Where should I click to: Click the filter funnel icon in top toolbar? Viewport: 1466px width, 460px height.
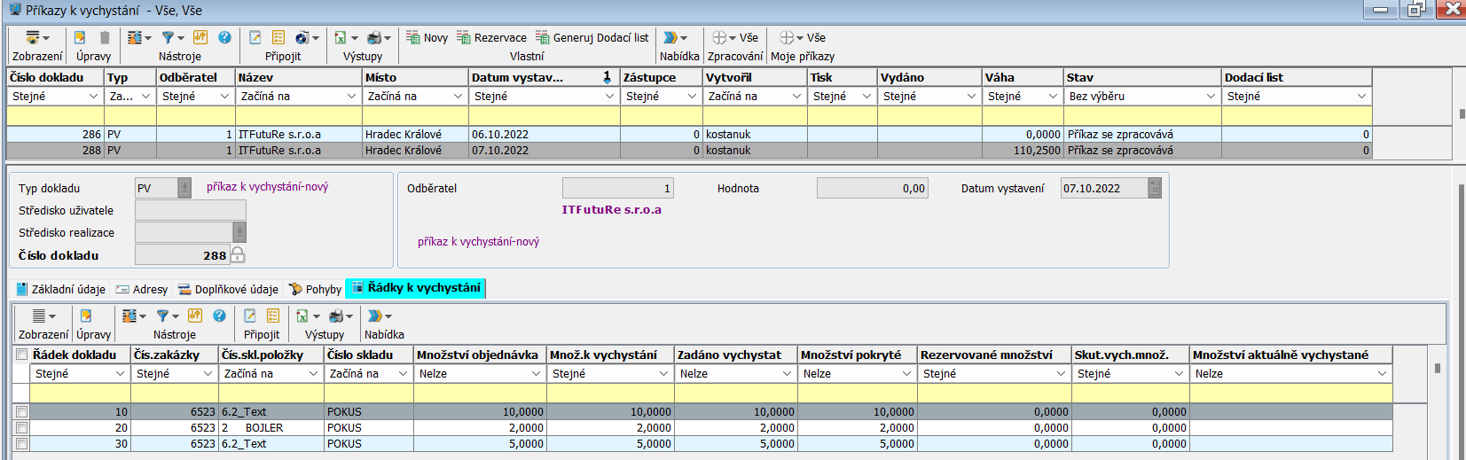click(x=168, y=37)
